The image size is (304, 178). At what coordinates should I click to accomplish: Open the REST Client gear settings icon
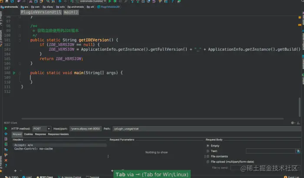pos(293,123)
